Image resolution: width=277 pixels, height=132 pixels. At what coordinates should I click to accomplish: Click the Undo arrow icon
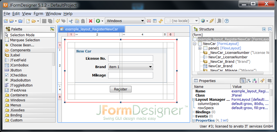click(x=58, y=21)
